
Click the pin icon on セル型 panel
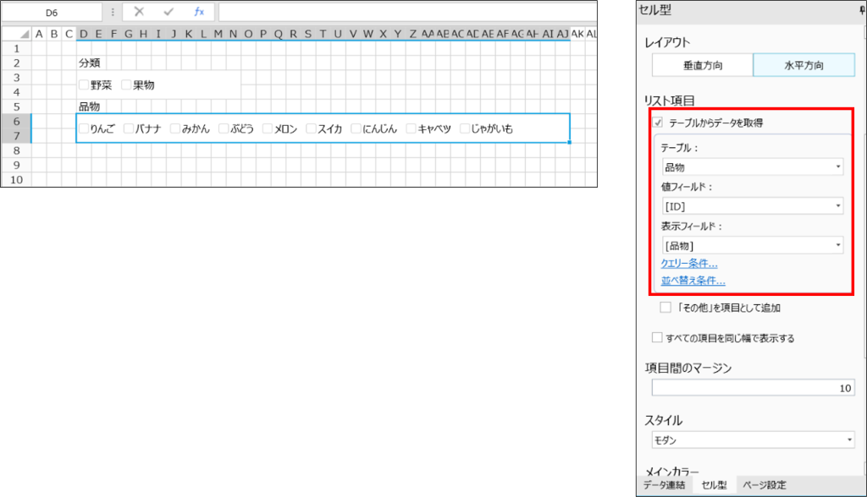click(861, 10)
